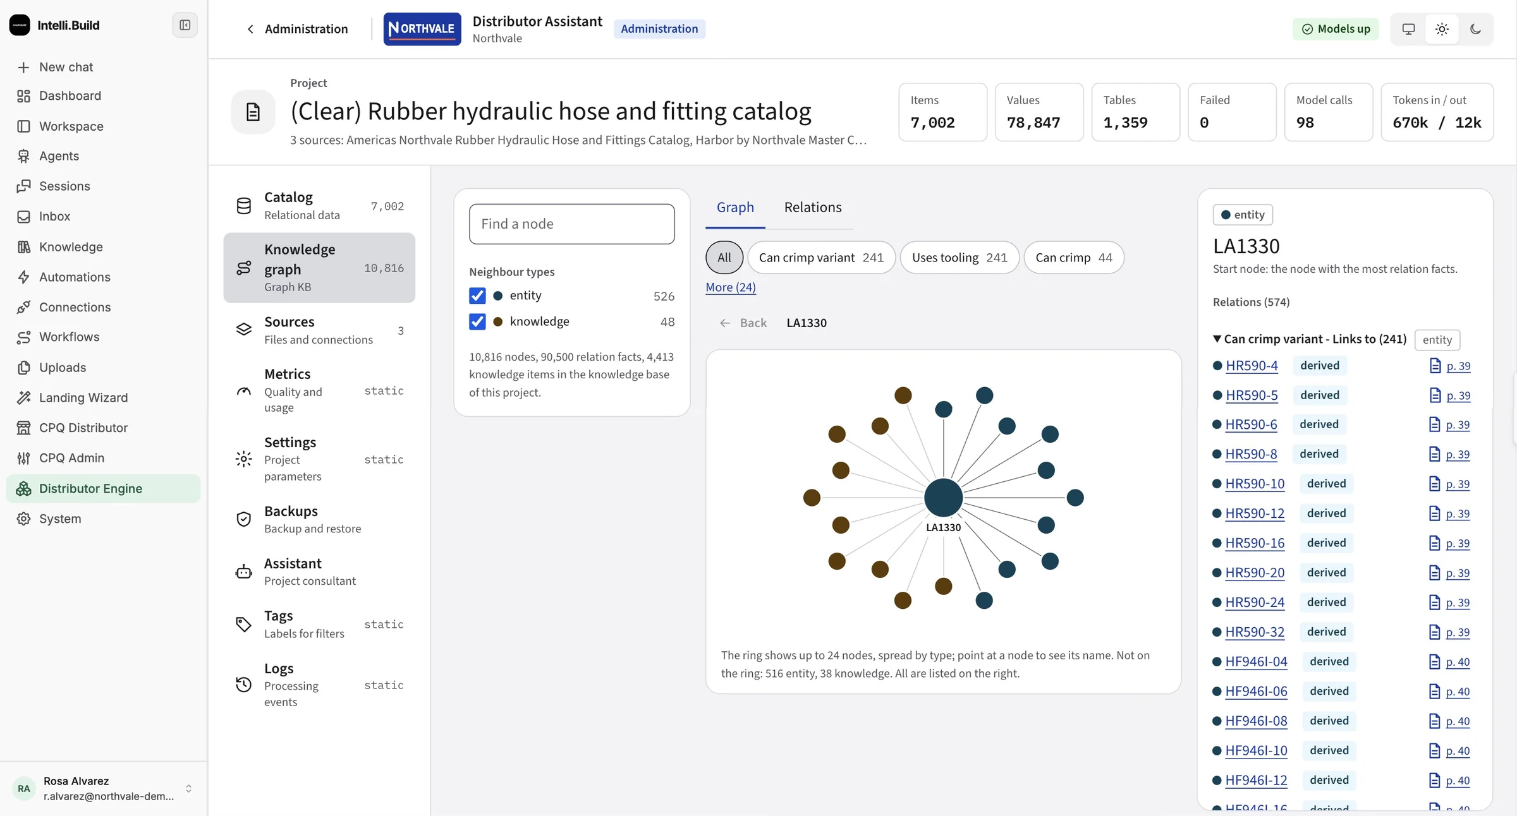The image size is (1517, 816).
Task: Uncheck the knowledge neighbour type
Action: point(477,321)
